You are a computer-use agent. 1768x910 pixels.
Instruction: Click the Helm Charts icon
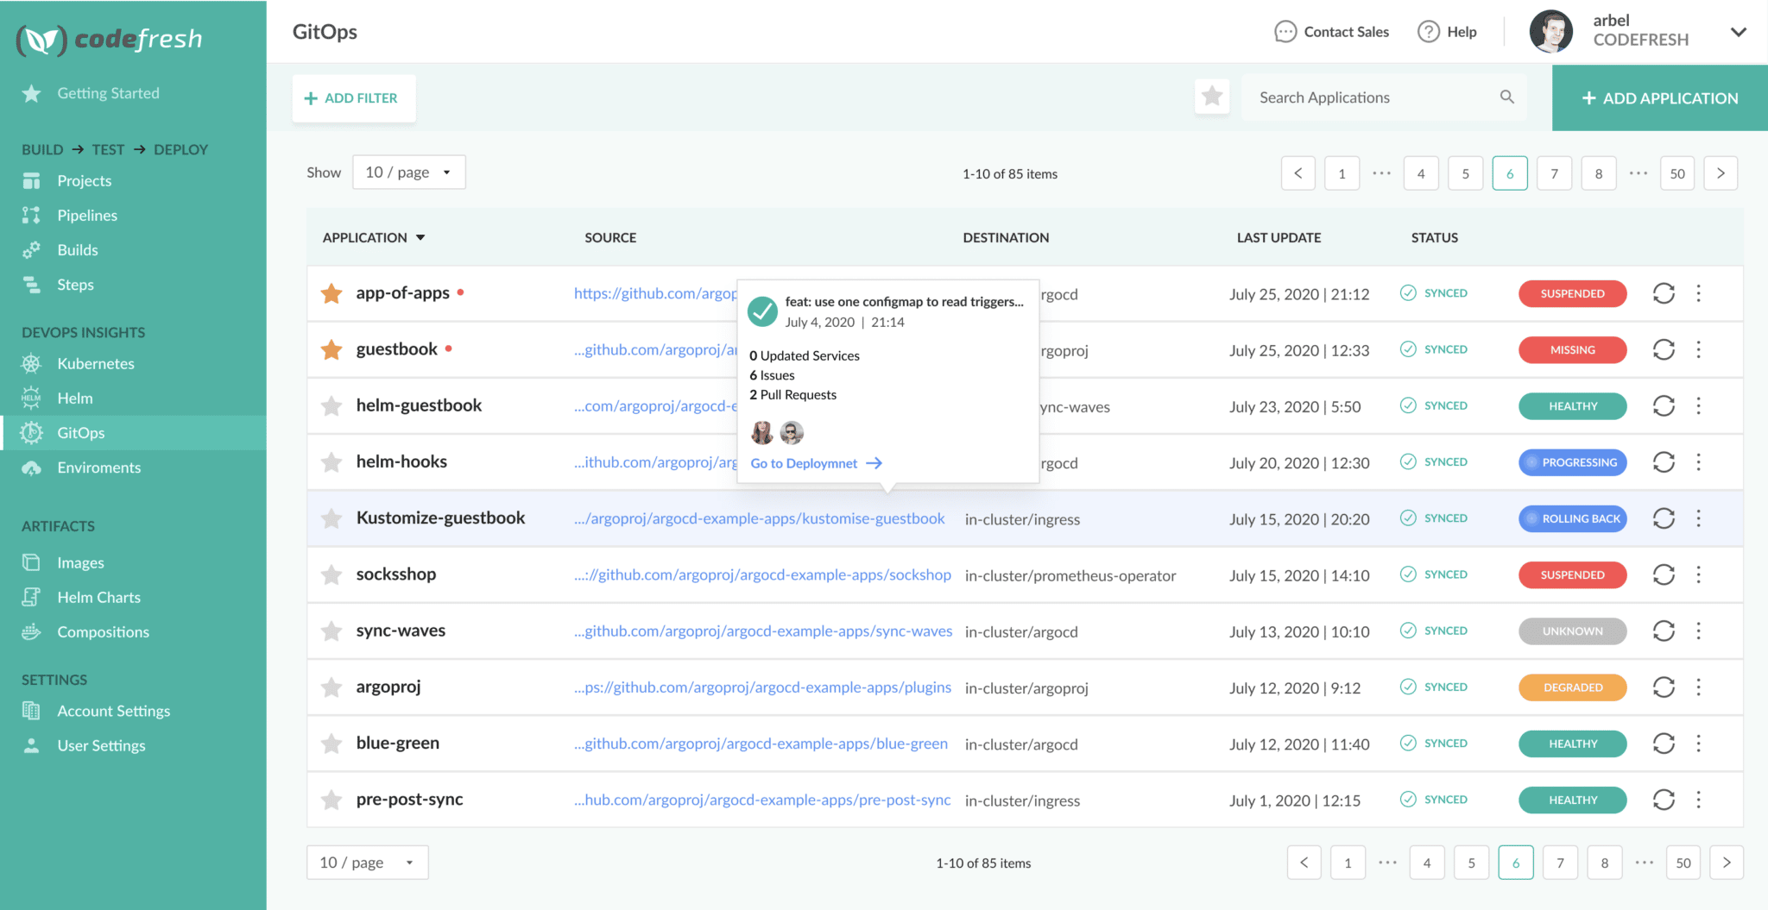[x=32, y=597]
